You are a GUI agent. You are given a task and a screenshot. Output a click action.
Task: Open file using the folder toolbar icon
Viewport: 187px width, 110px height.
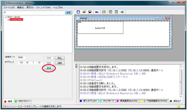84,12
